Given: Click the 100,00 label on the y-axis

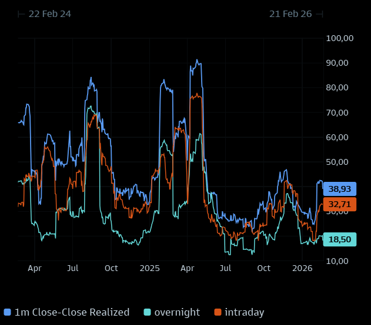Looking at the screenshot, I should [x=339, y=38].
